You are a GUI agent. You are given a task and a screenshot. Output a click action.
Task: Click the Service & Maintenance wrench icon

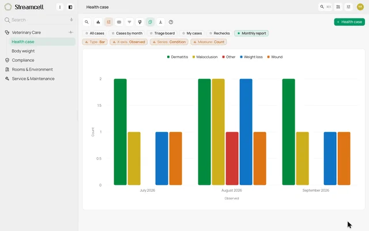[7, 79]
